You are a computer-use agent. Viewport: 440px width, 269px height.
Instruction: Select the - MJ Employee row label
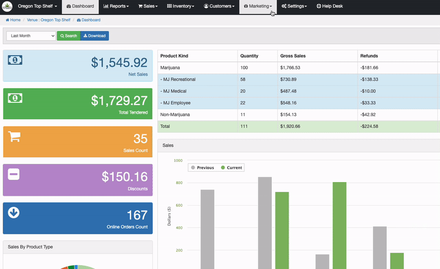(175, 103)
